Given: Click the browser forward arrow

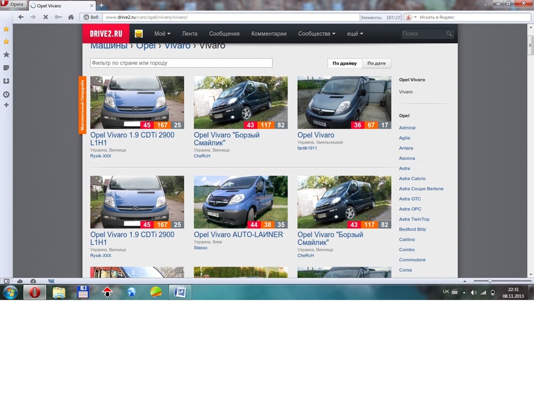Looking at the screenshot, I should pyautogui.click(x=33, y=17).
